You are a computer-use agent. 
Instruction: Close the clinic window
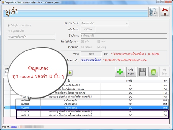(168, 2)
